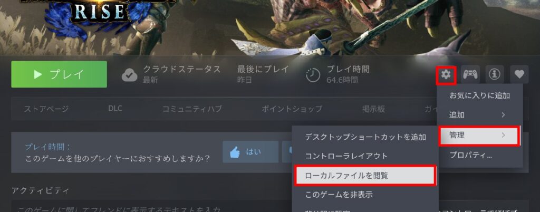Choose コントローラレイアウト menu item
Viewport: 540px width, 212px height.
(365, 156)
